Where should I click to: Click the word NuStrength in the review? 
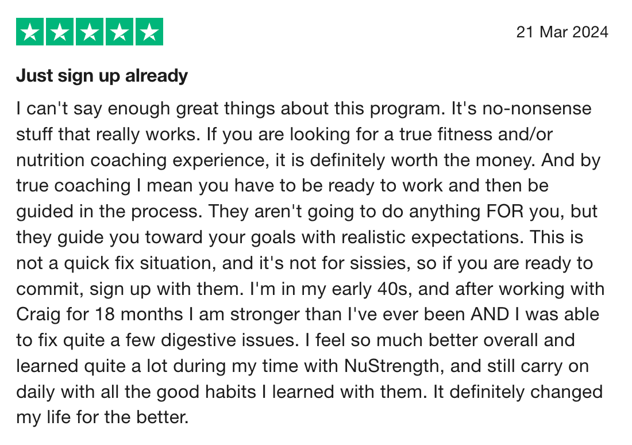tap(392, 366)
